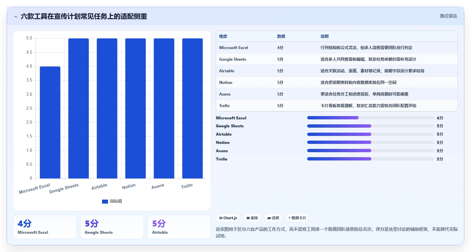Click the 4分 value after the Excel progress bar

pos(440,118)
